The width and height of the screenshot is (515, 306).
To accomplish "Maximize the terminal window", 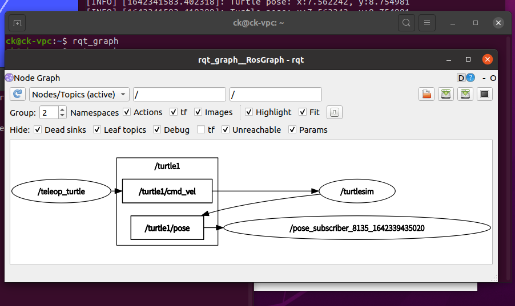I will (476, 23).
